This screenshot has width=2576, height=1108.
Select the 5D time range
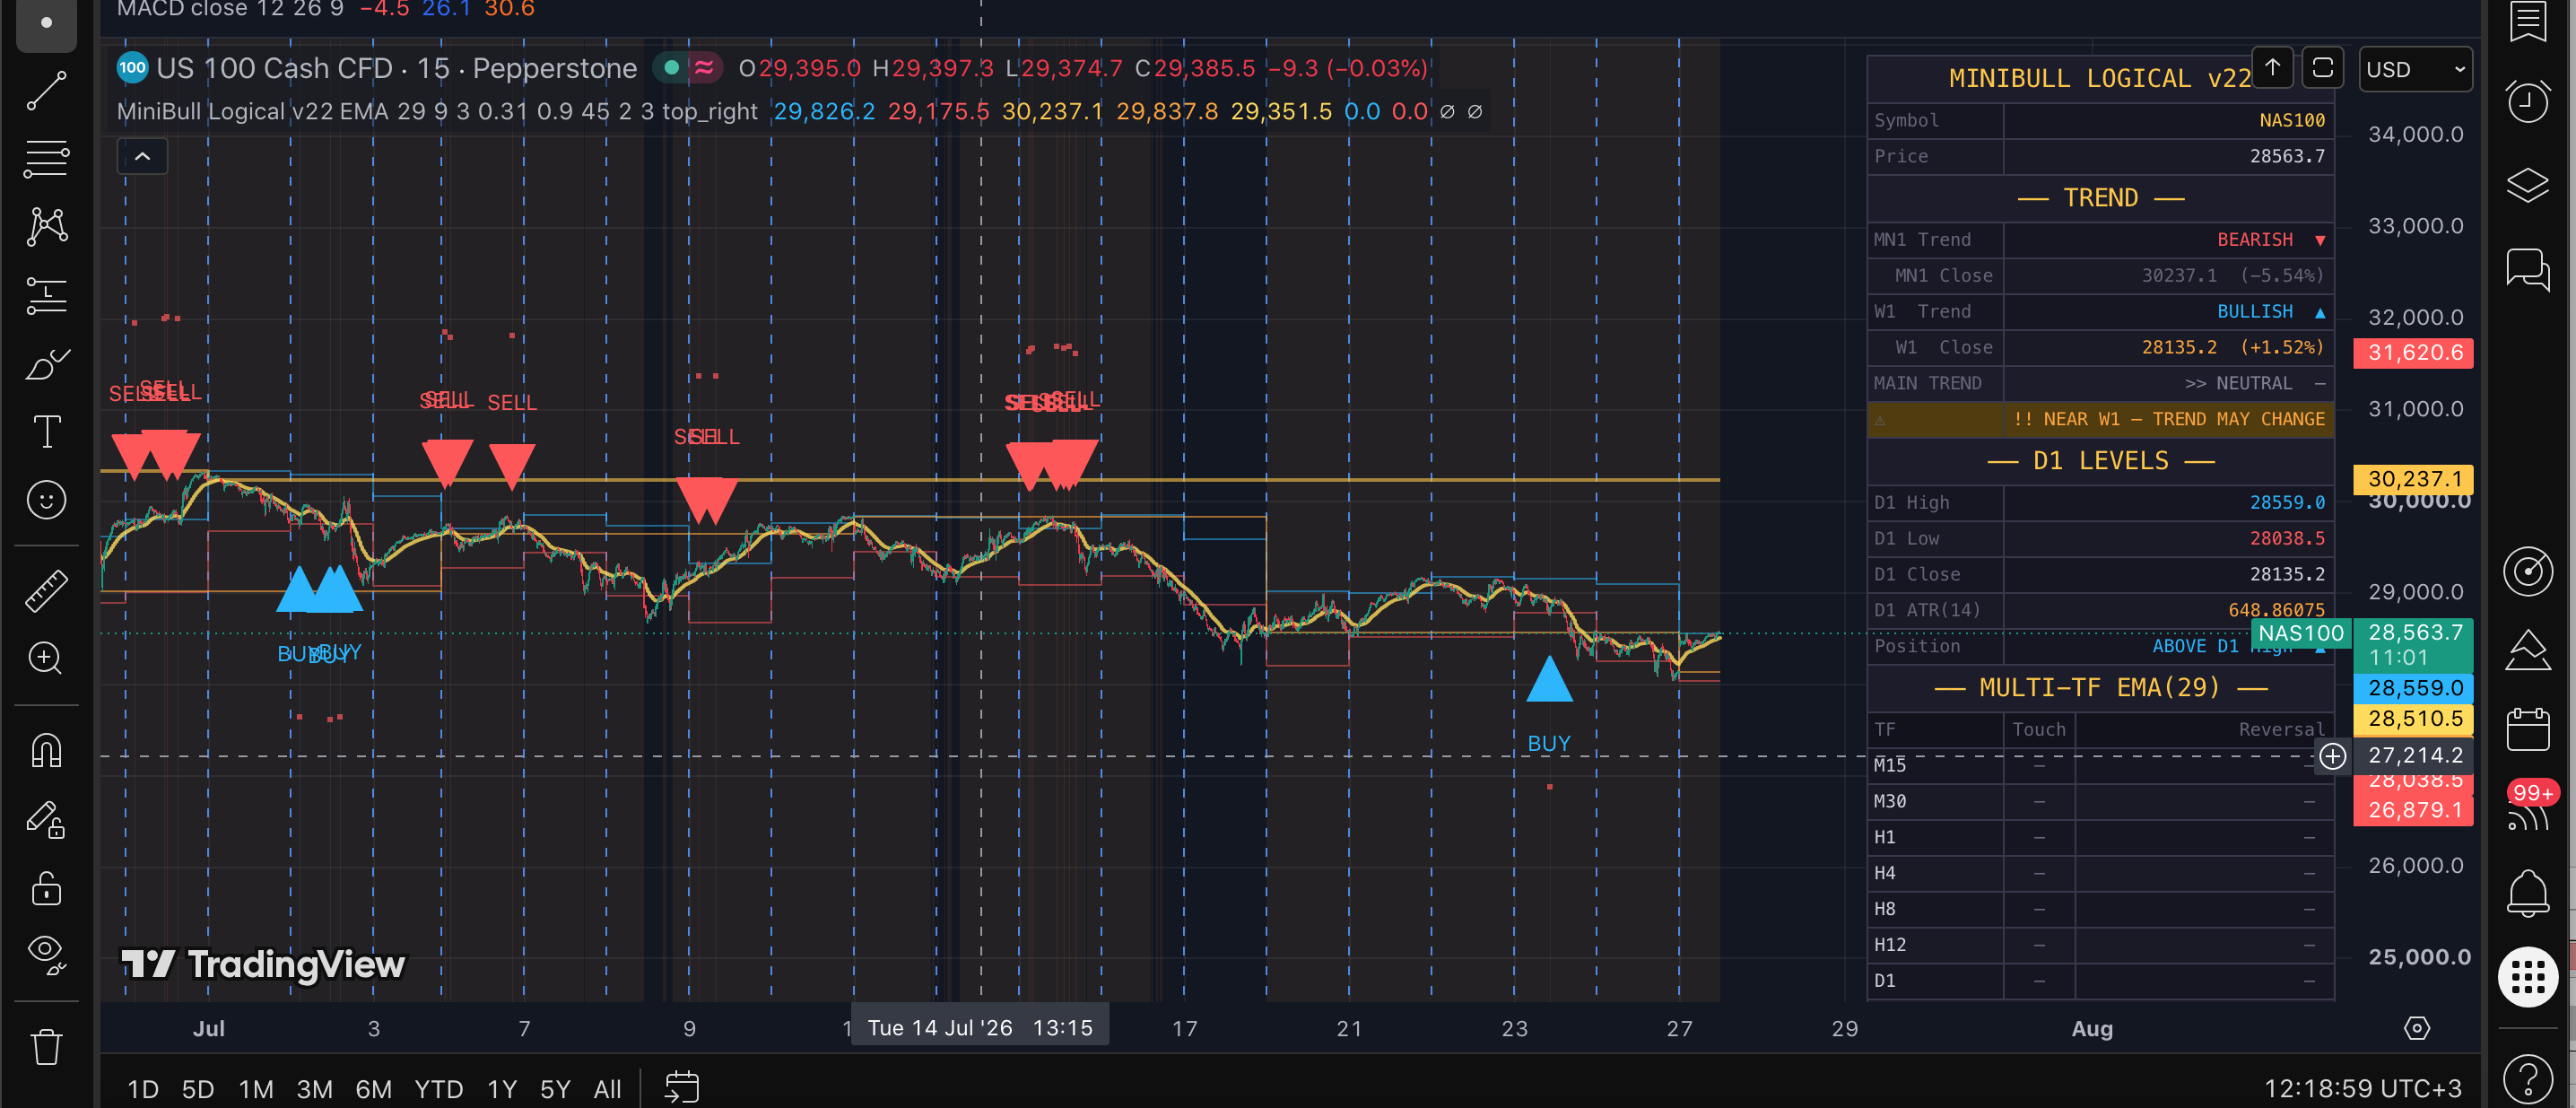pos(198,1089)
